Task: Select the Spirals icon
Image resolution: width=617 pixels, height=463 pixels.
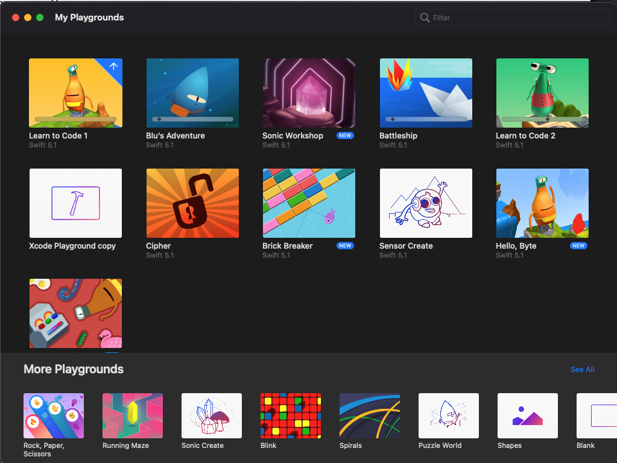Action: [x=370, y=415]
